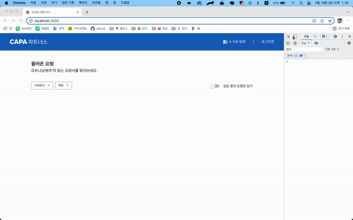Switch to the 콘솔 DevTools tab
The image size is (353, 220).
pos(307,36)
